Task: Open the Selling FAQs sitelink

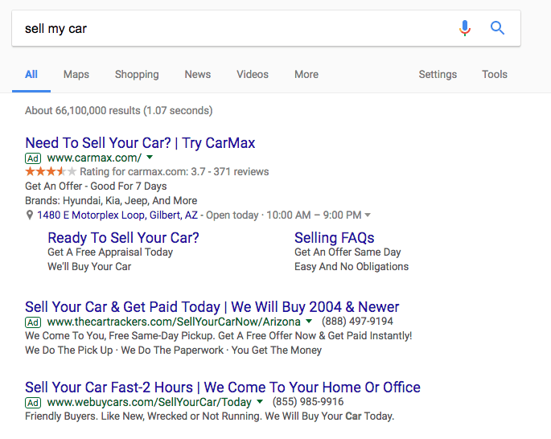Action: 334,237
